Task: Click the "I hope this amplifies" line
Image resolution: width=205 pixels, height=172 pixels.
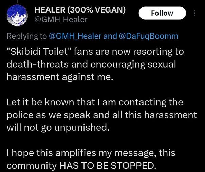Action: tap(51, 153)
